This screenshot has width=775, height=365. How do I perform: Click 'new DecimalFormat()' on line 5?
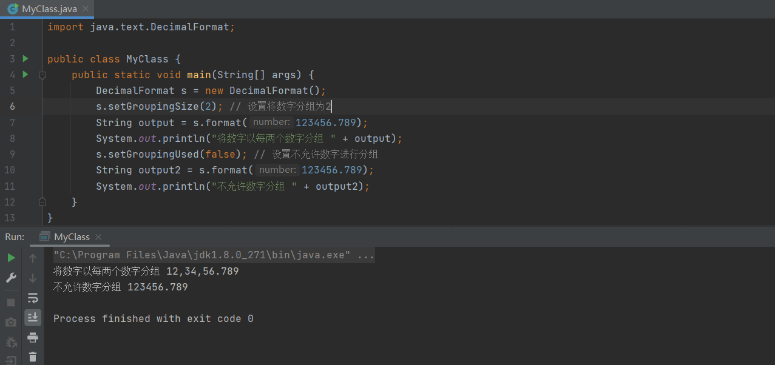click(x=263, y=91)
